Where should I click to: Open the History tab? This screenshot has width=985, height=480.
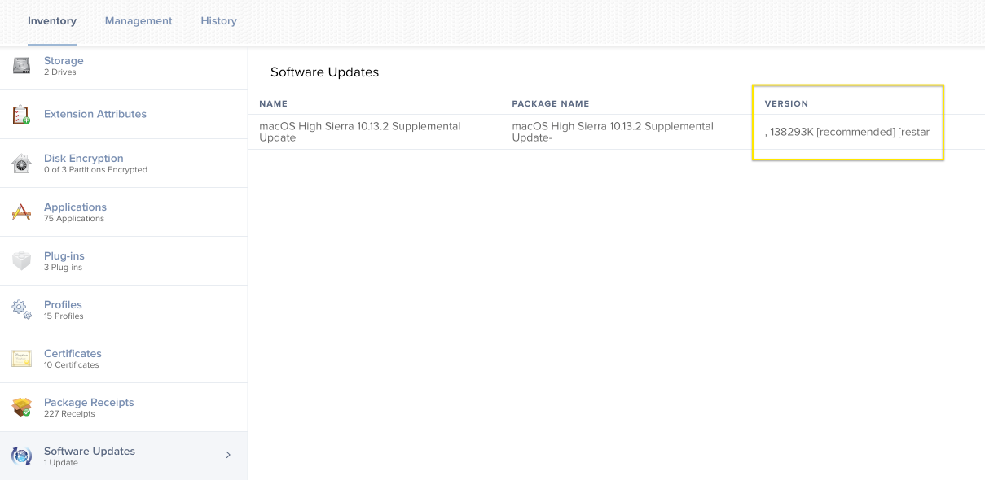[x=219, y=21]
